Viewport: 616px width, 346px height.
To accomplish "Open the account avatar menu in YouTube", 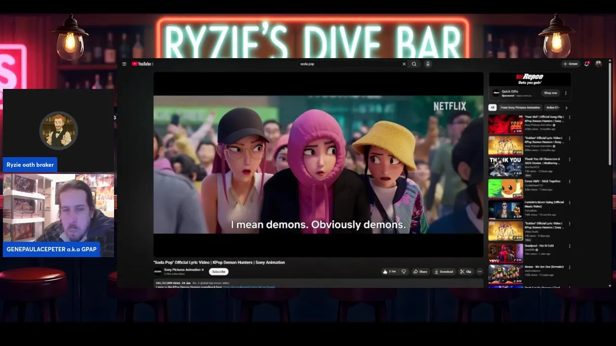I will coord(599,63).
